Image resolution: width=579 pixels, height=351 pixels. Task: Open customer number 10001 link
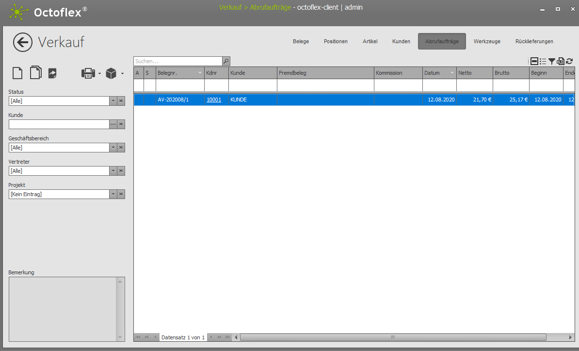click(214, 100)
